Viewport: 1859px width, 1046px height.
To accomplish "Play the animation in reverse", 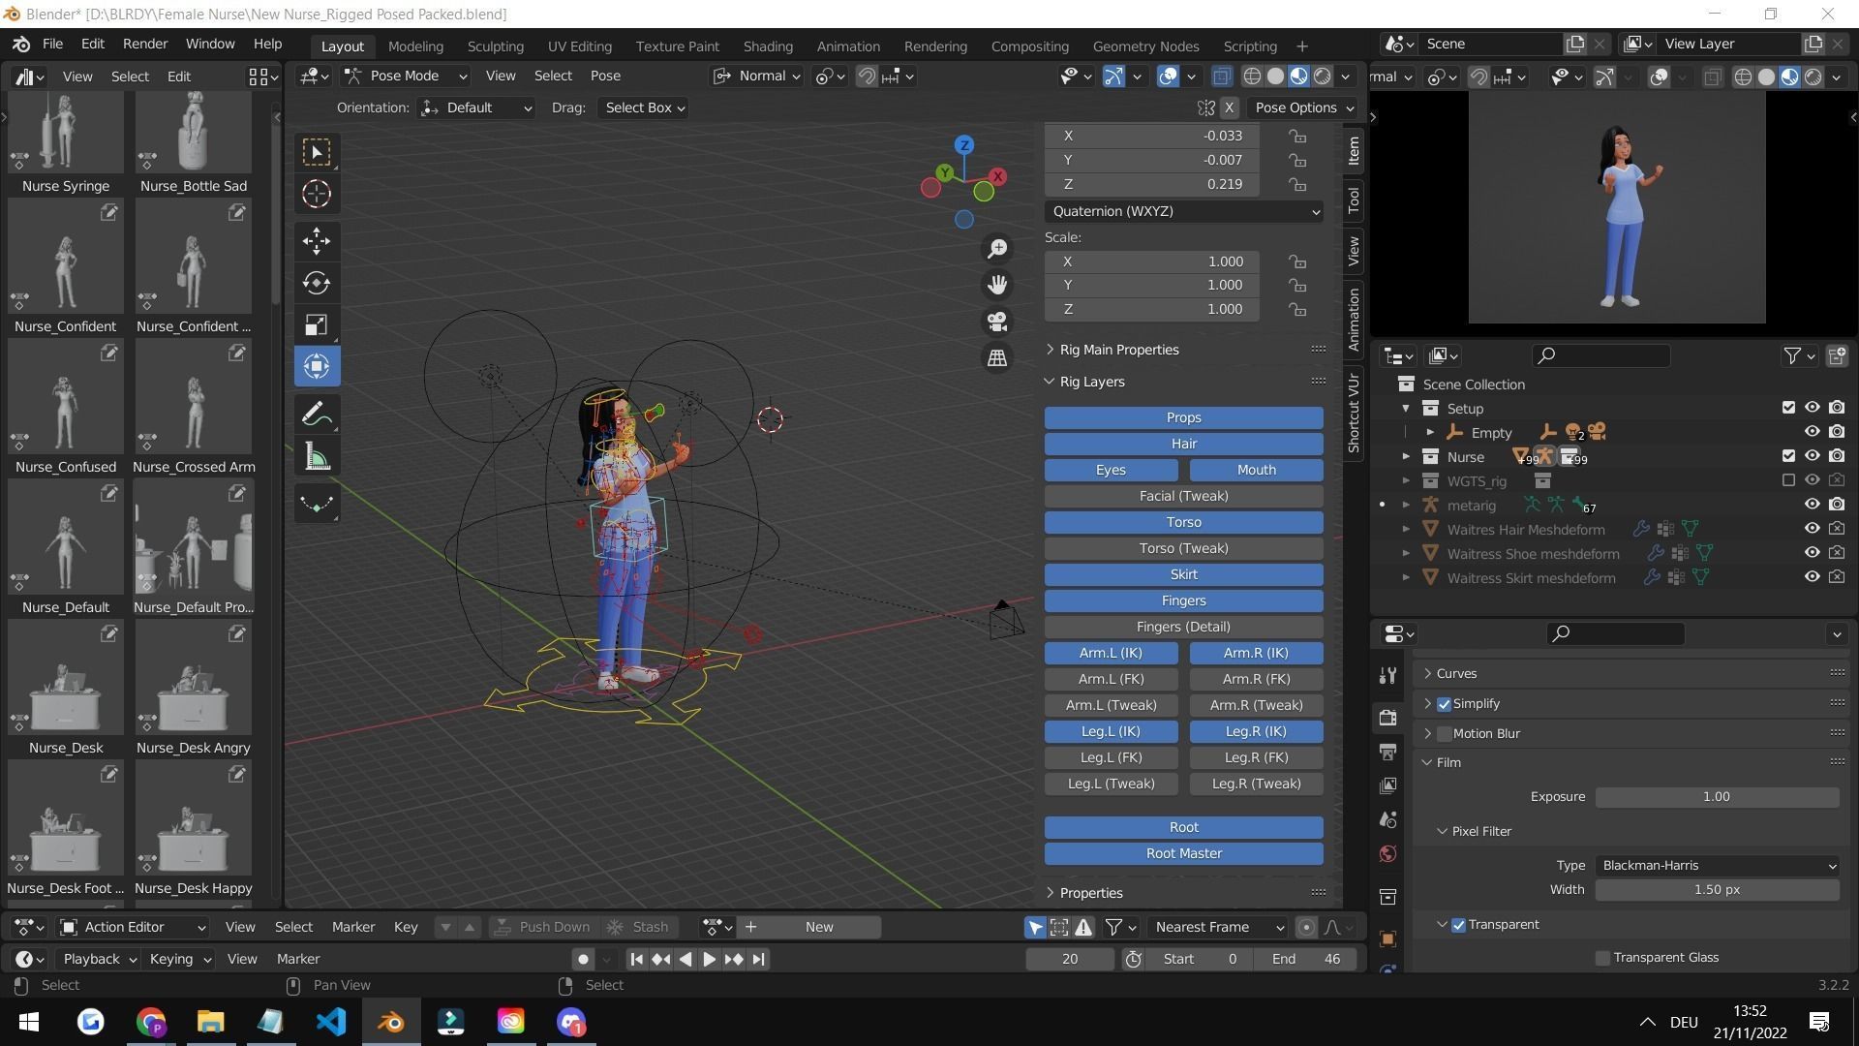I will 686,959.
